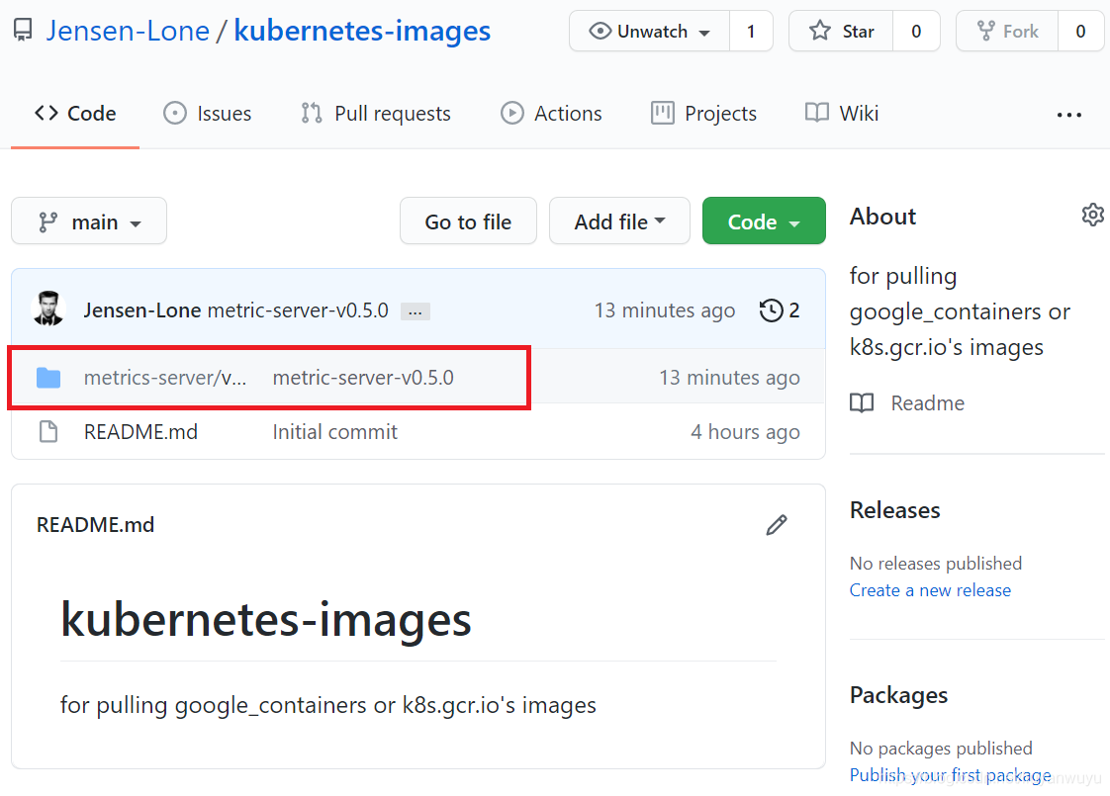Click the git branch icon in the main selector
1110x796 pixels.
(47, 222)
